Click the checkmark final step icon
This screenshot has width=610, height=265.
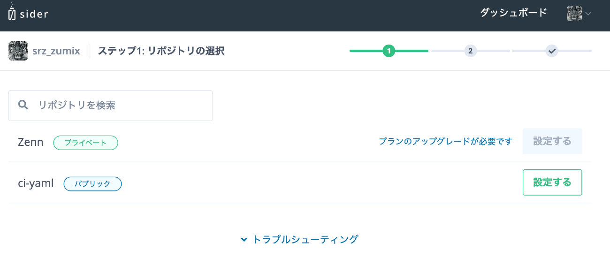coord(552,51)
